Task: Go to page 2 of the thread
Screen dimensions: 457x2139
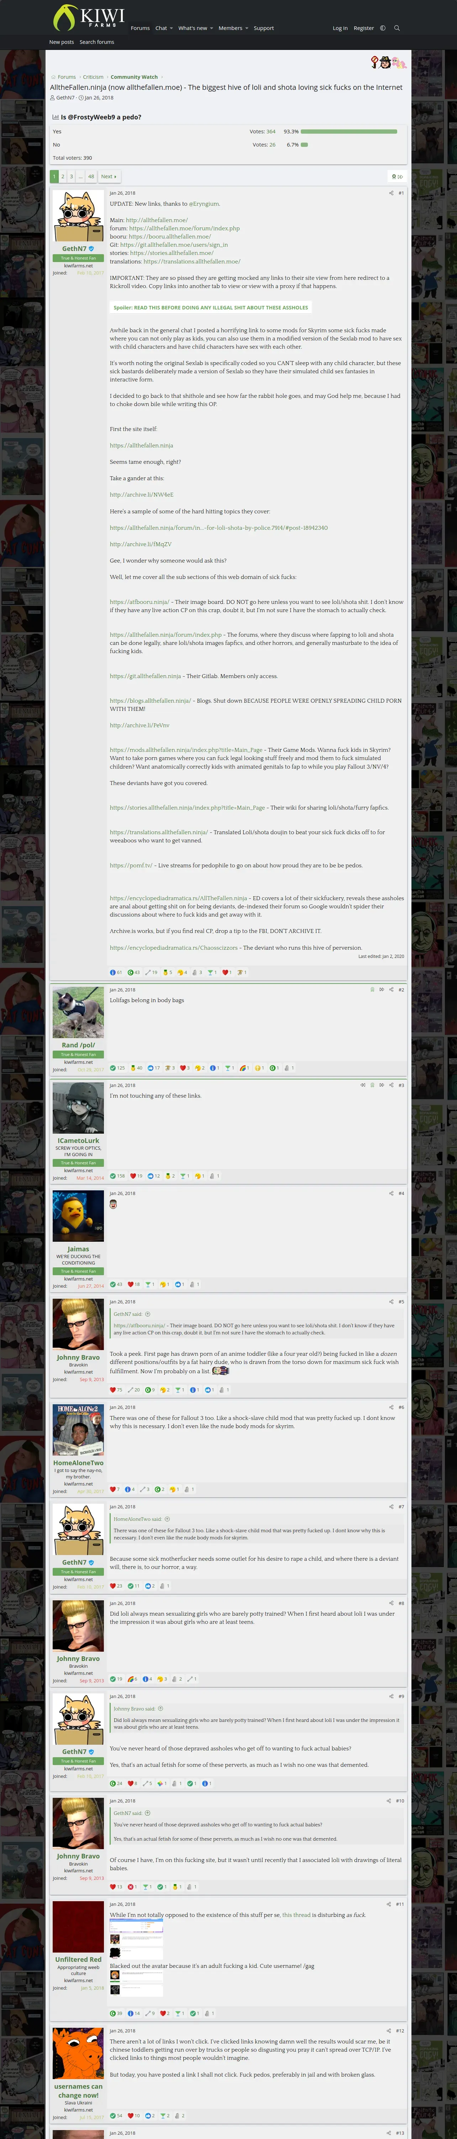Action: (x=63, y=176)
